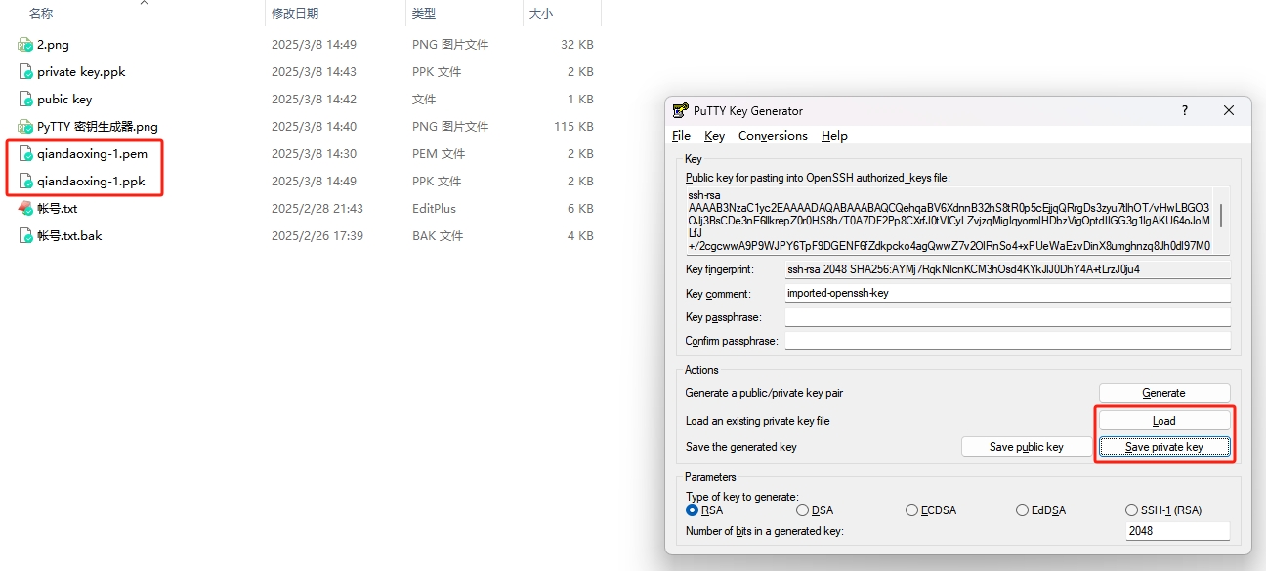Click the PuTTY Key Generator title bar icon
The width and height of the screenshot is (1266, 571).
click(x=681, y=111)
